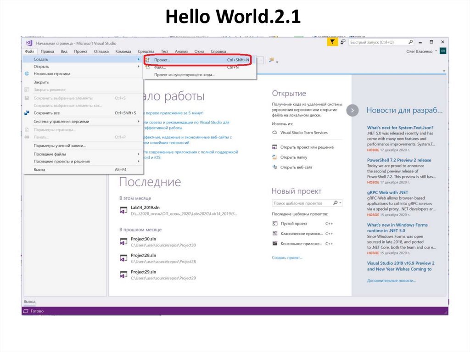The image size is (470, 352).
Task: Click the Открыть проект или решение icon
Action: pos(274,147)
